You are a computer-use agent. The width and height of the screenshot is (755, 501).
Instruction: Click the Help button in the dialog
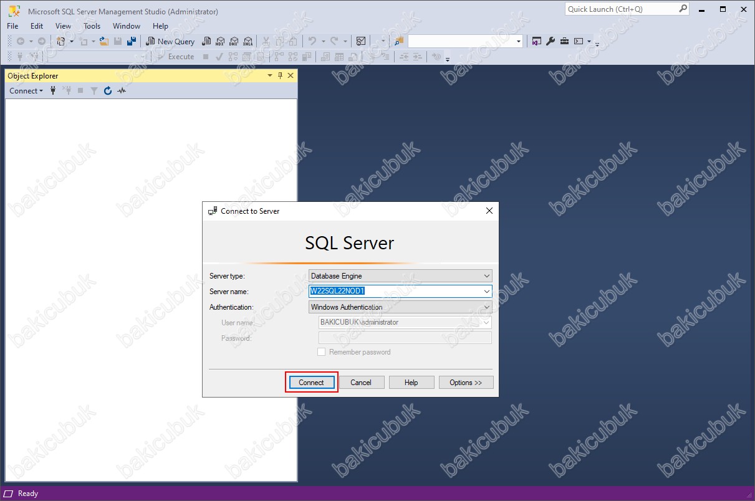(x=411, y=383)
